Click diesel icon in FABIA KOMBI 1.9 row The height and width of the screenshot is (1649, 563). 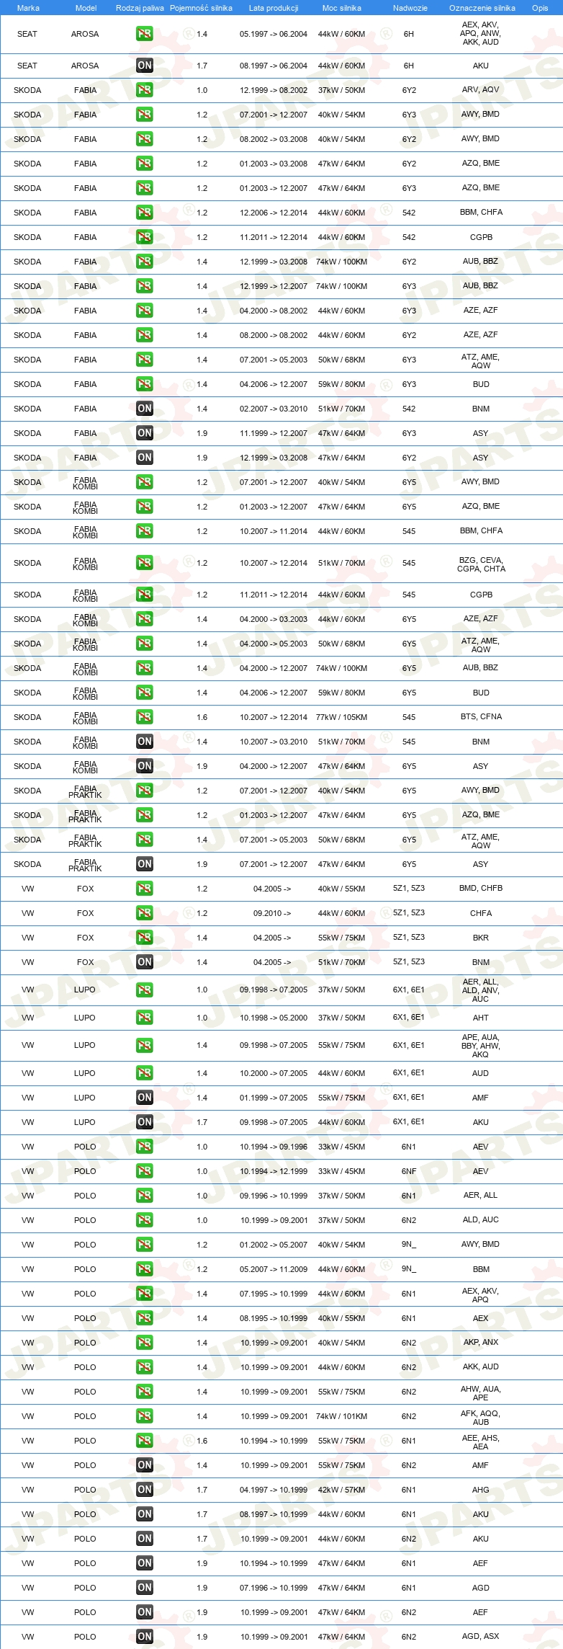(145, 766)
